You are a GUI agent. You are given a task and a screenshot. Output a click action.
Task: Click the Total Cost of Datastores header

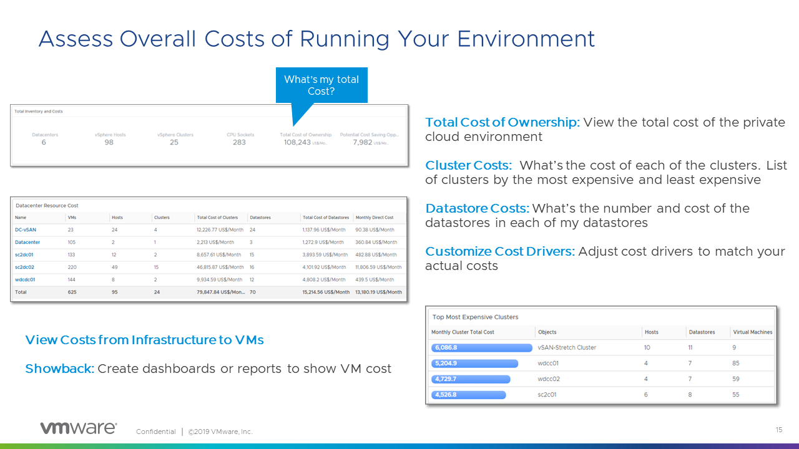(x=325, y=218)
